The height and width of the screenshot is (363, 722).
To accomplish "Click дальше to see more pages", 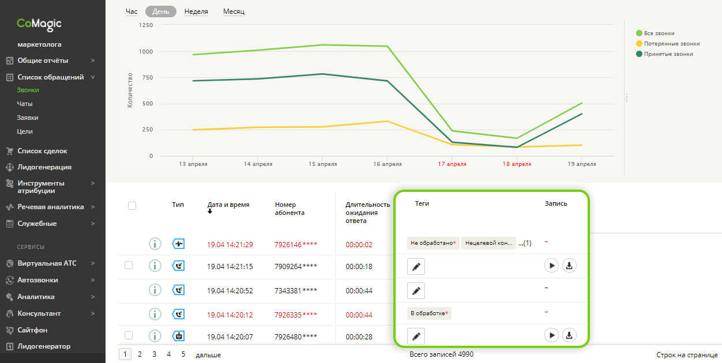I will tap(208, 355).
